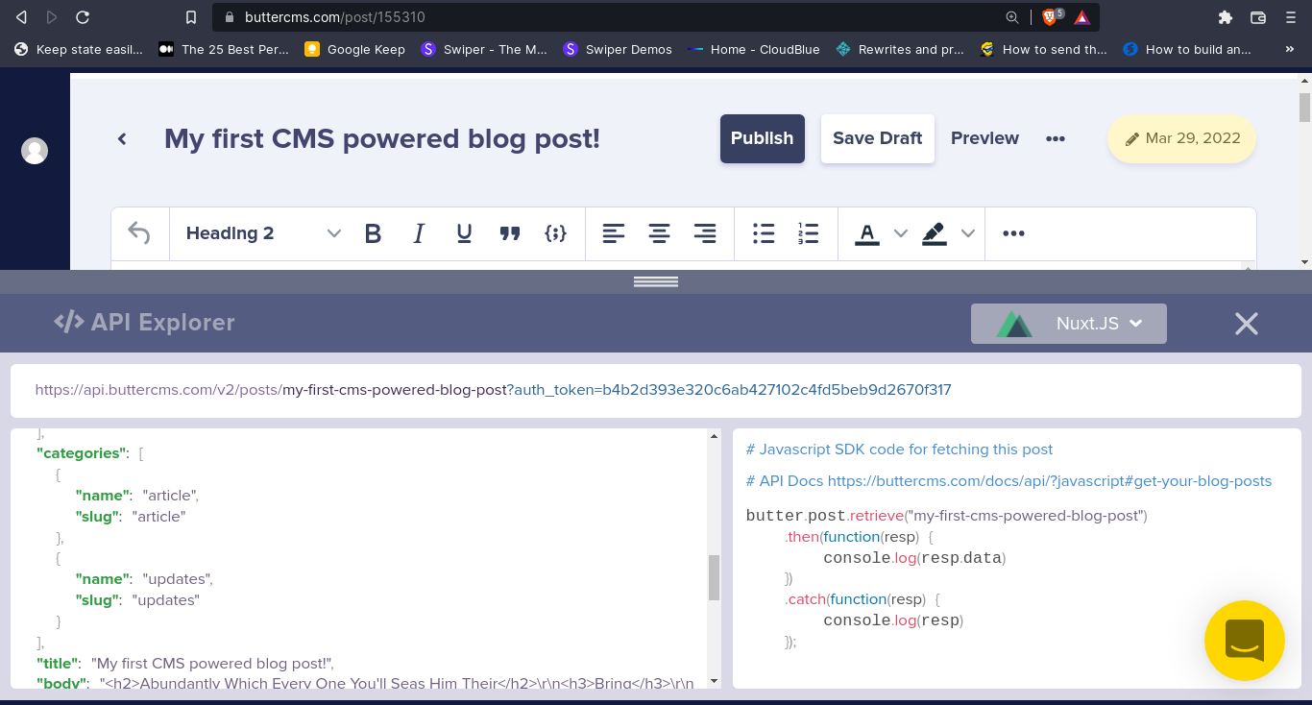Expand the highlight color dropdown arrow
1312x705 pixels.
pyautogui.click(x=968, y=233)
